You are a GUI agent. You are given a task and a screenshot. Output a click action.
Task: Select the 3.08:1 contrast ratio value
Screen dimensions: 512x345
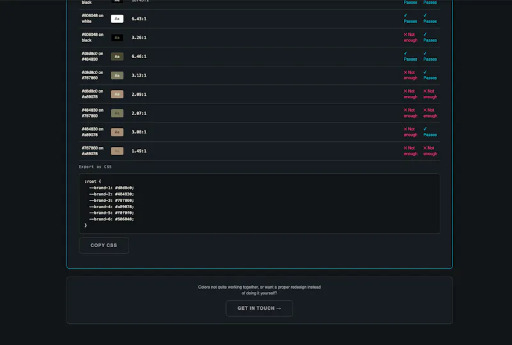(139, 132)
